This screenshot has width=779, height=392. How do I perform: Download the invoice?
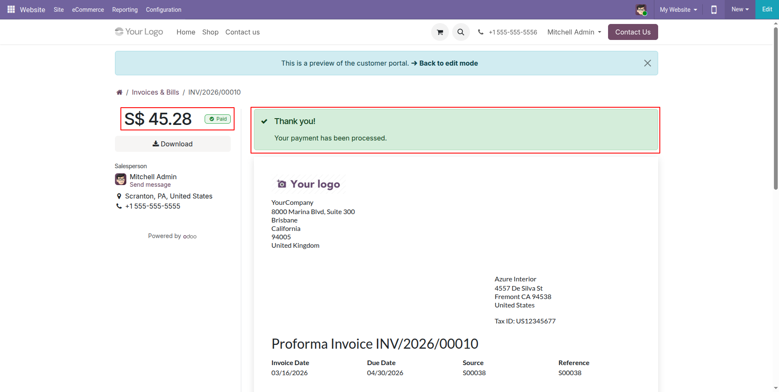click(173, 144)
